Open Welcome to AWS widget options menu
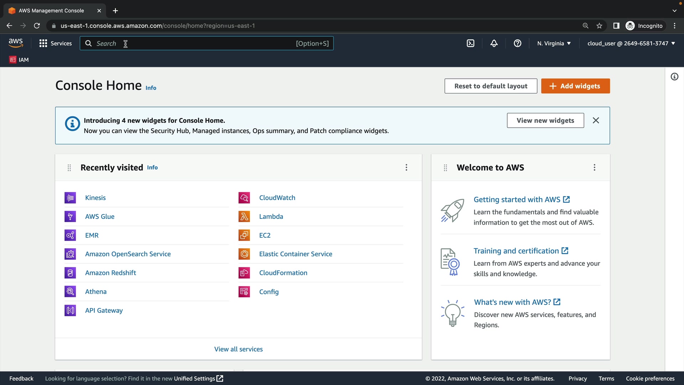This screenshot has height=385, width=684. (x=594, y=168)
